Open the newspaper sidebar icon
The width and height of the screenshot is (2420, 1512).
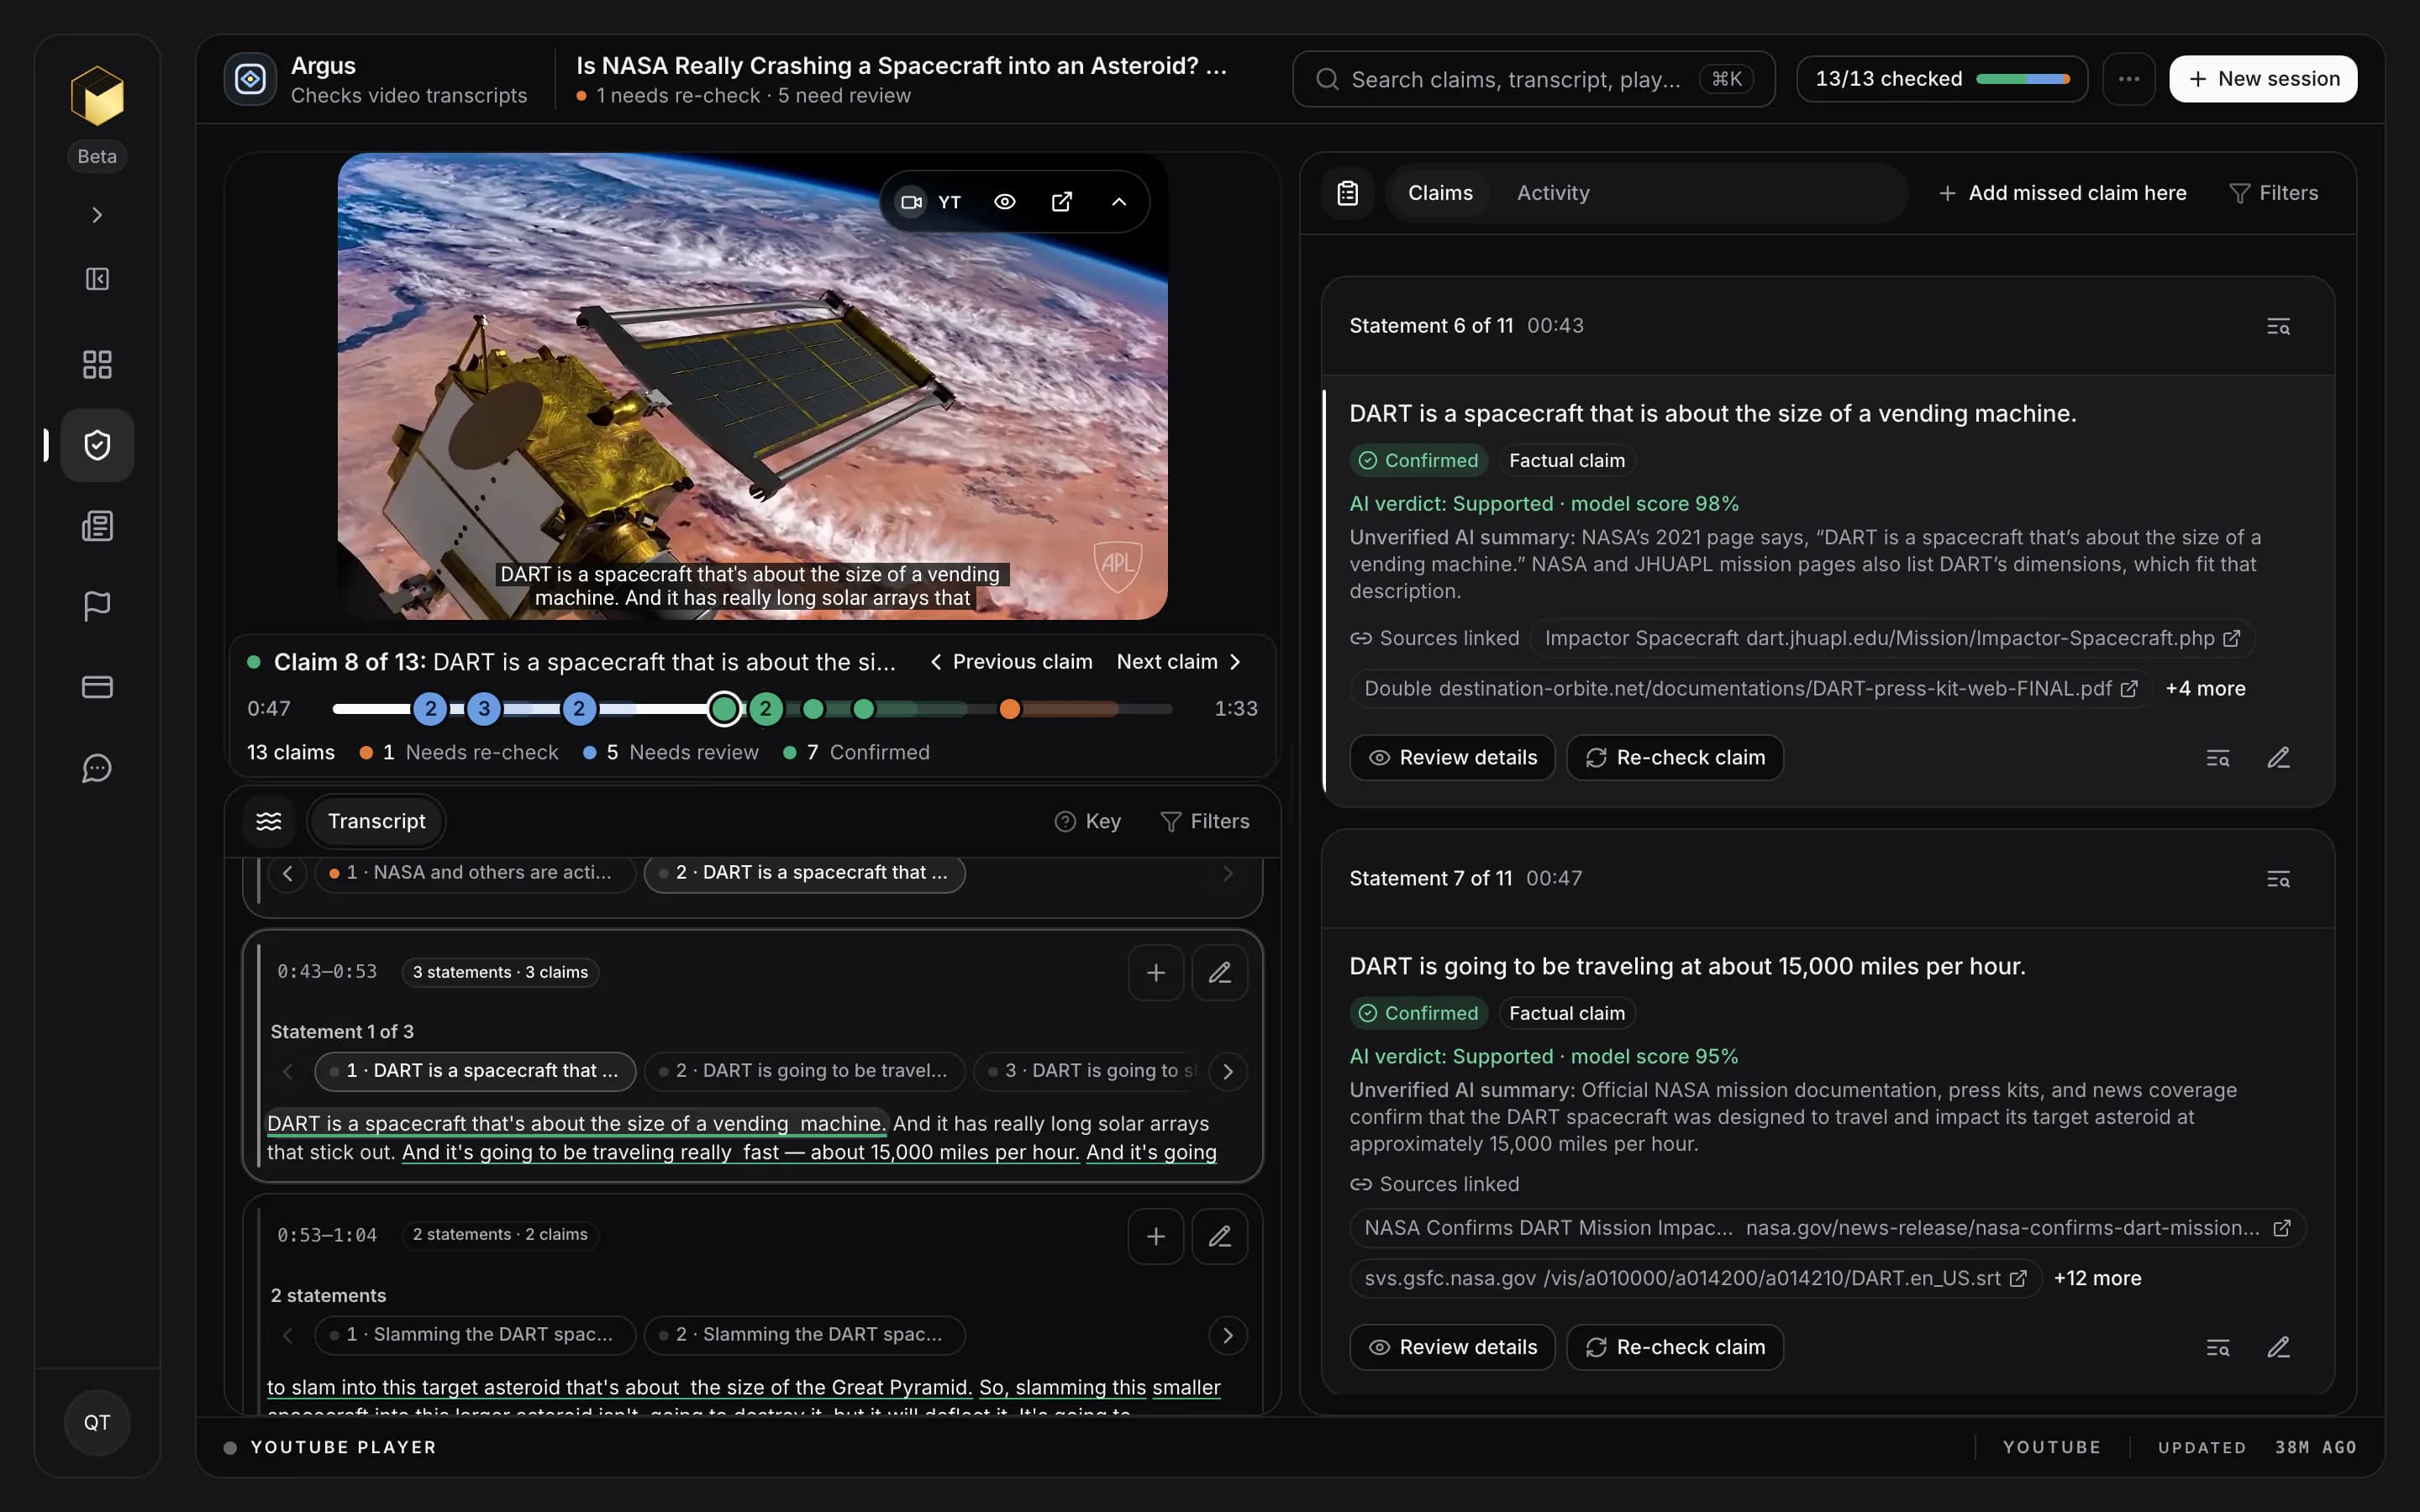tap(97, 526)
